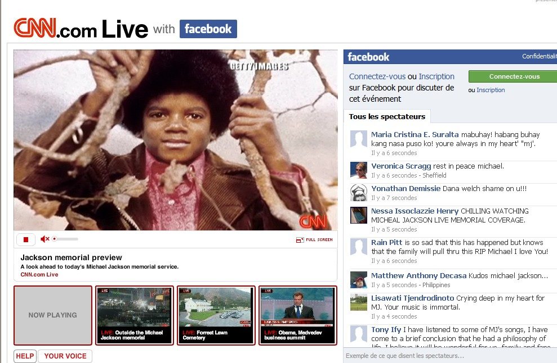Screen dimensions: 557x363
Task: Open Veronica Scragg's profile picture
Action: click(359, 170)
